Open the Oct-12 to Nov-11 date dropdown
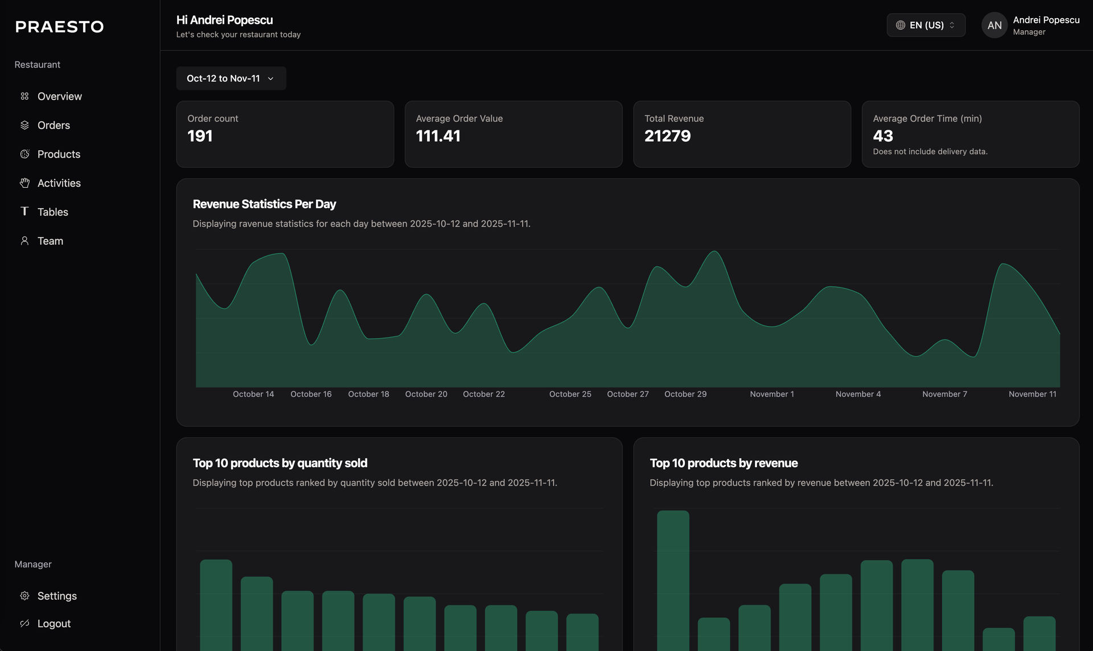1093x651 pixels. pos(231,78)
